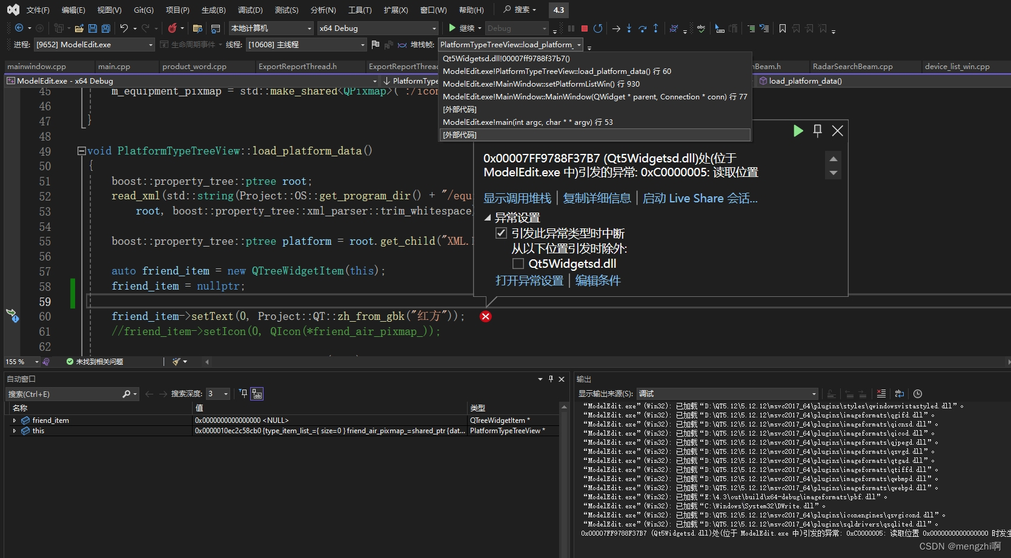Image resolution: width=1011 pixels, height=558 pixels.
Task: Save the current file
Action: pyautogui.click(x=93, y=28)
